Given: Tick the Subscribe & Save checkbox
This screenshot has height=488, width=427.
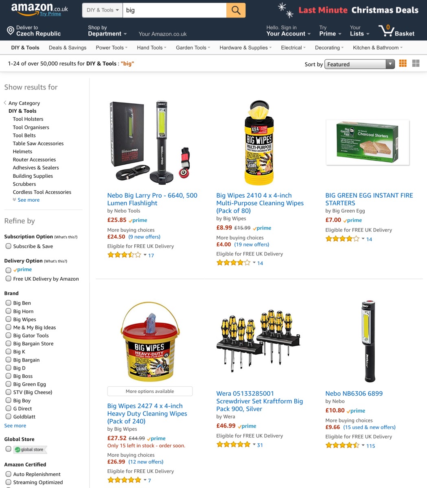Looking at the screenshot, I should 8,246.
